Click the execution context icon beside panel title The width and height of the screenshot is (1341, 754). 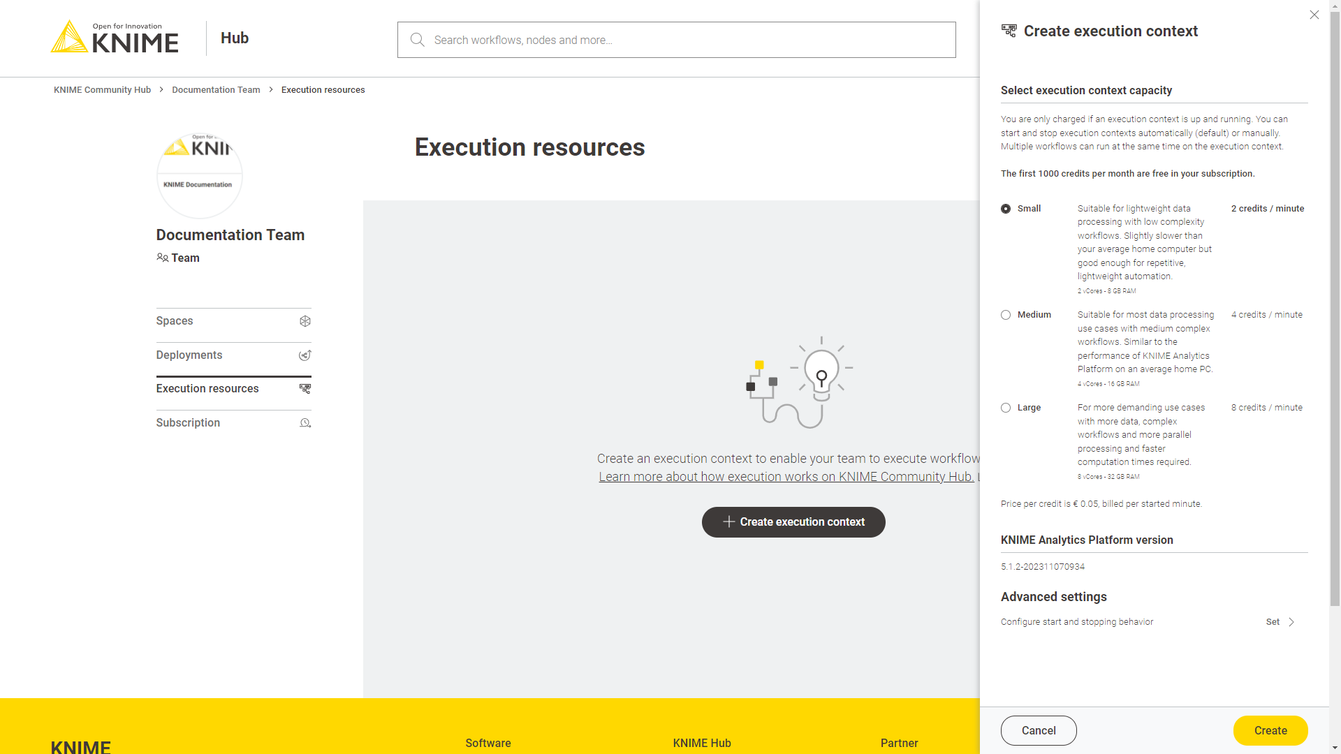pyautogui.click(x=1009, y=31)
